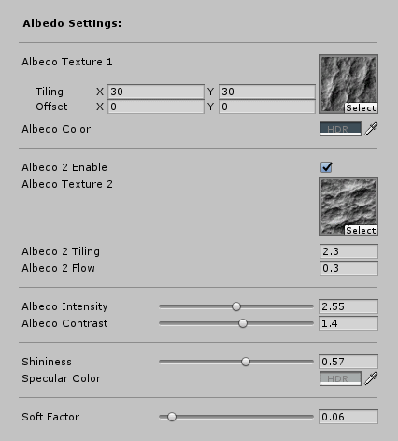Open the Albedo Texture 2 preview thumbnail
The image size is (398, 441).
point(348,206)
